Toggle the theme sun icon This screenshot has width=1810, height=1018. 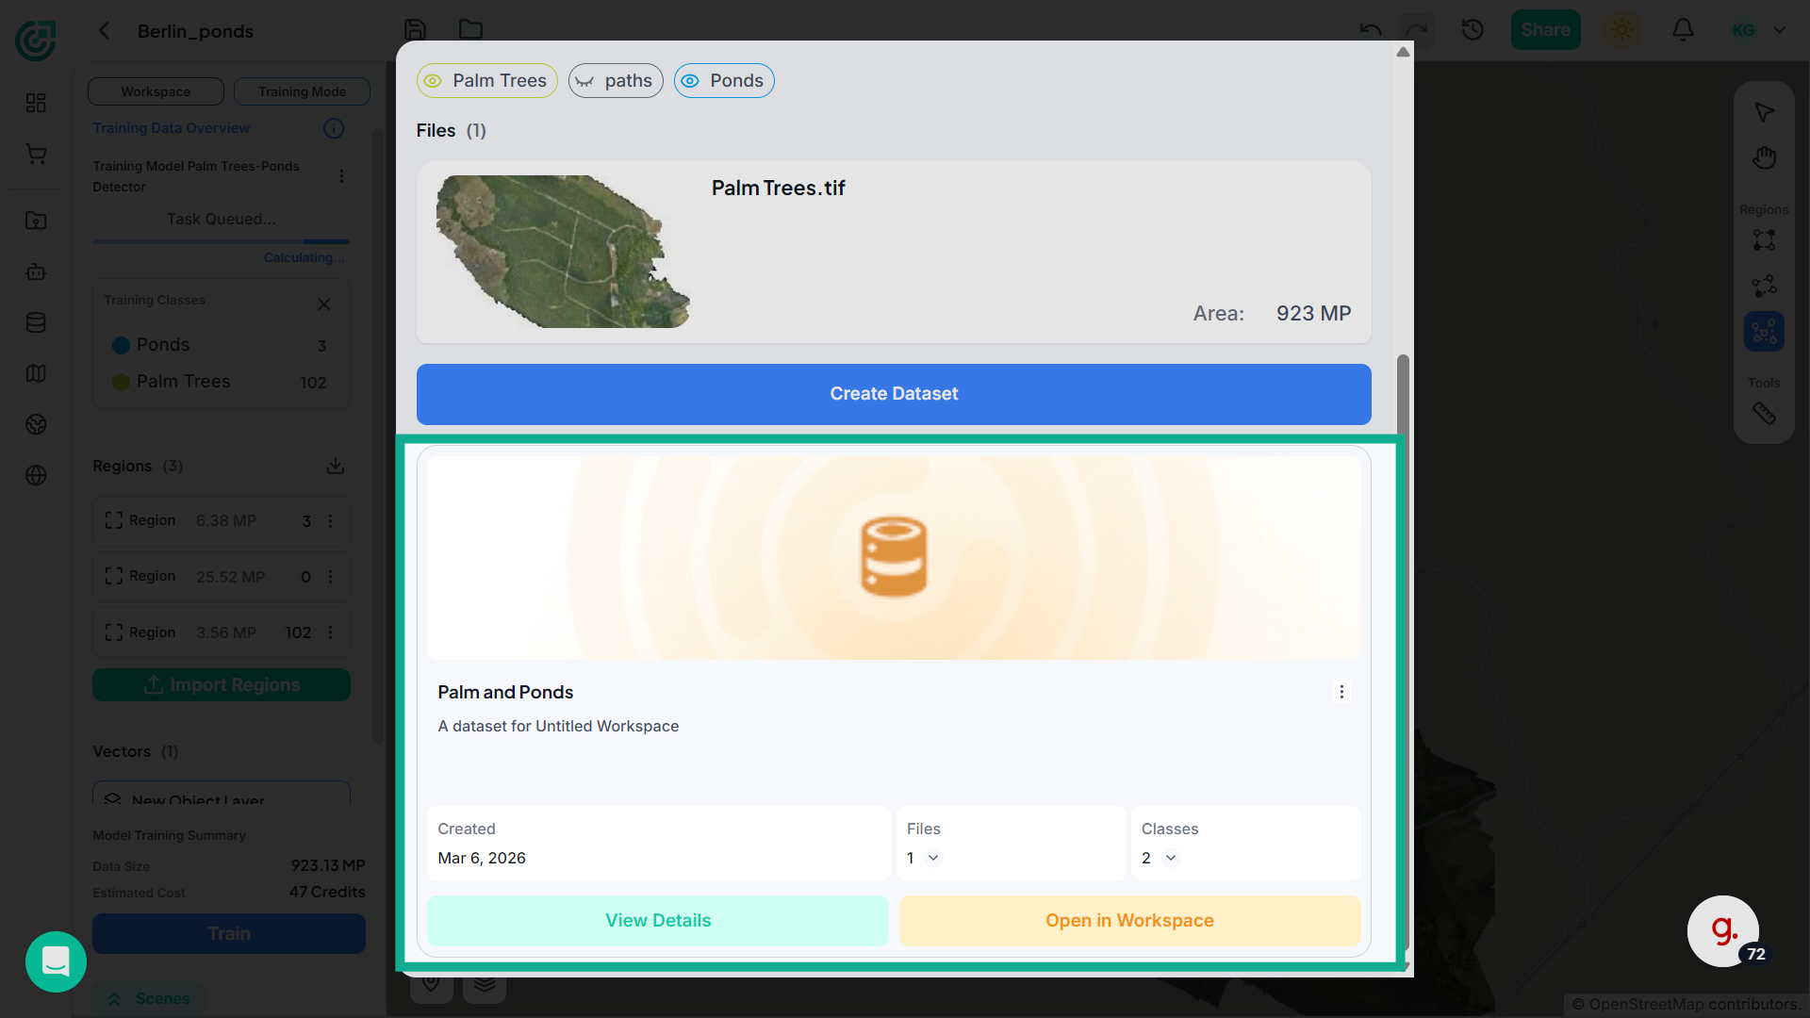pyautogui.click(x=1621, y=30)
